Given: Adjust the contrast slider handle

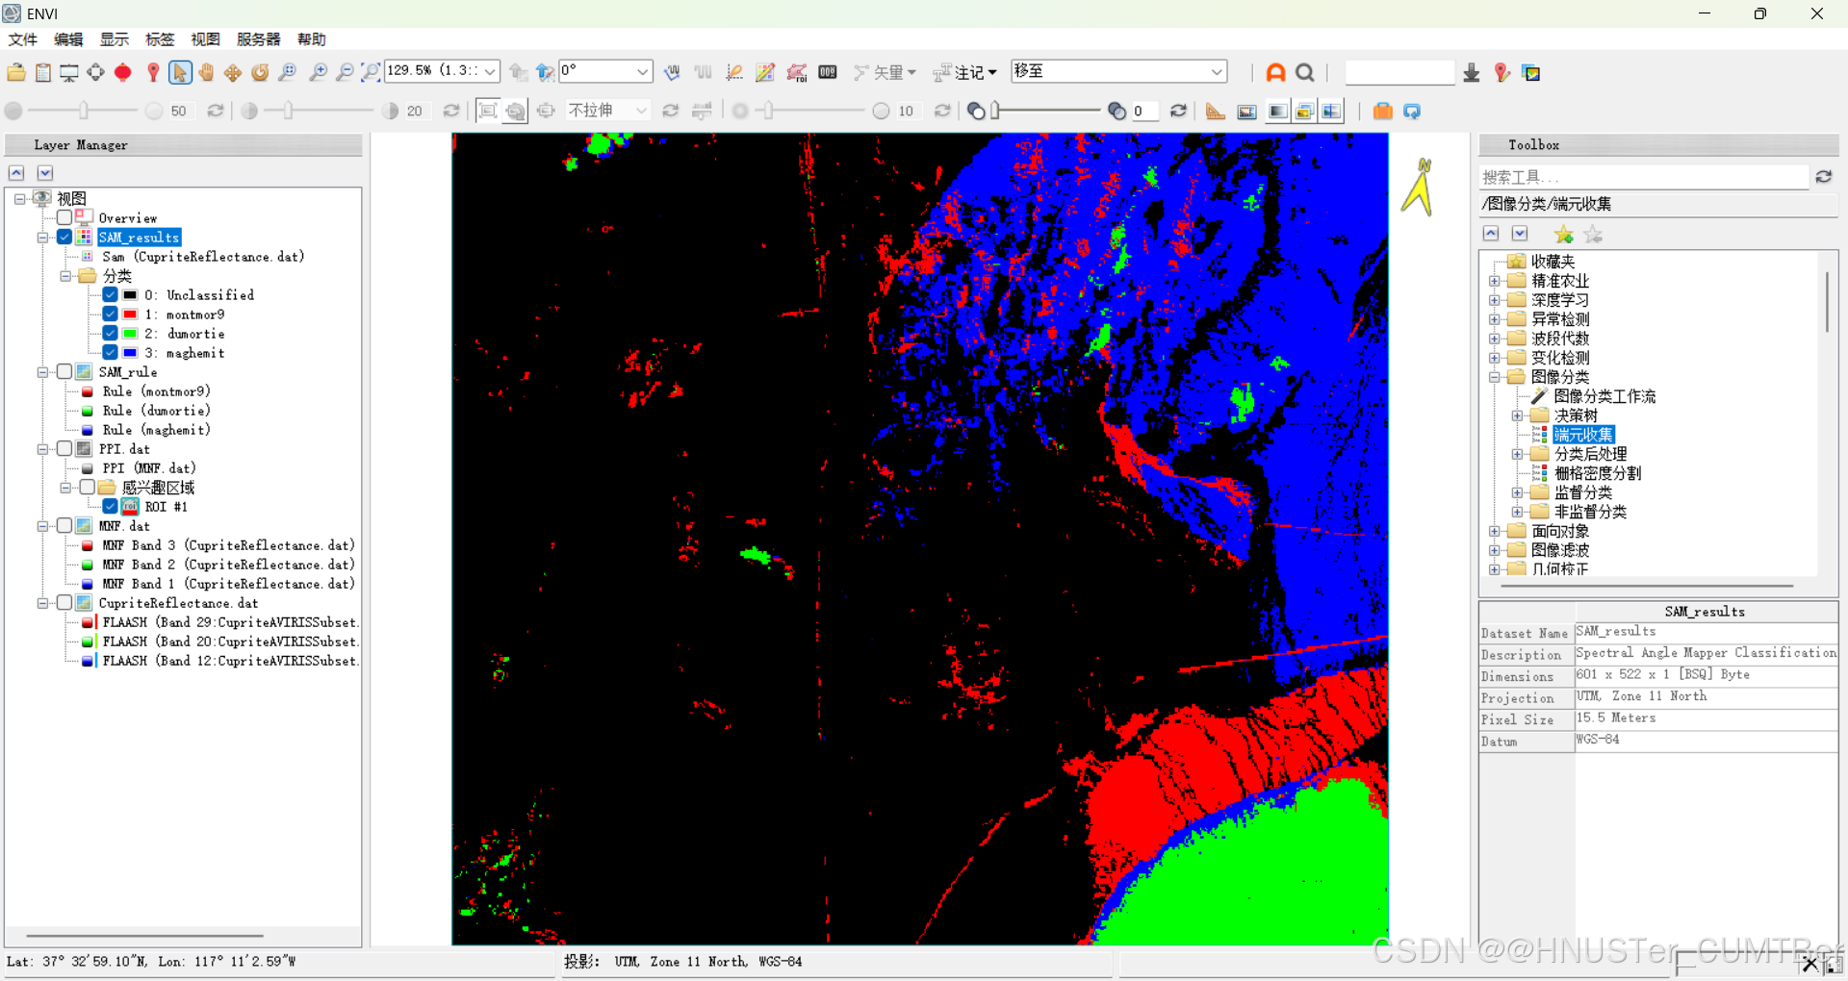Looking at the screenshot, I should point(288,111).
